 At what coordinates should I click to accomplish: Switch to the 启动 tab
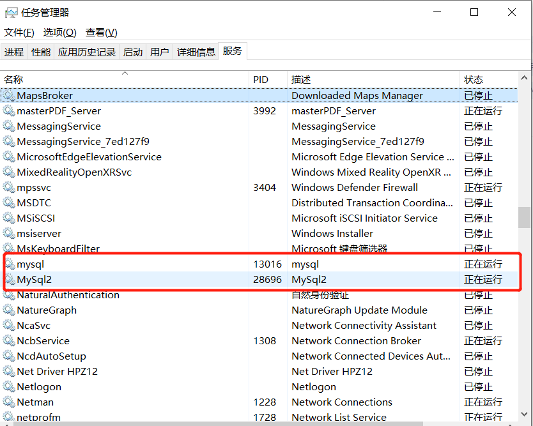click(x=133, y=52)
